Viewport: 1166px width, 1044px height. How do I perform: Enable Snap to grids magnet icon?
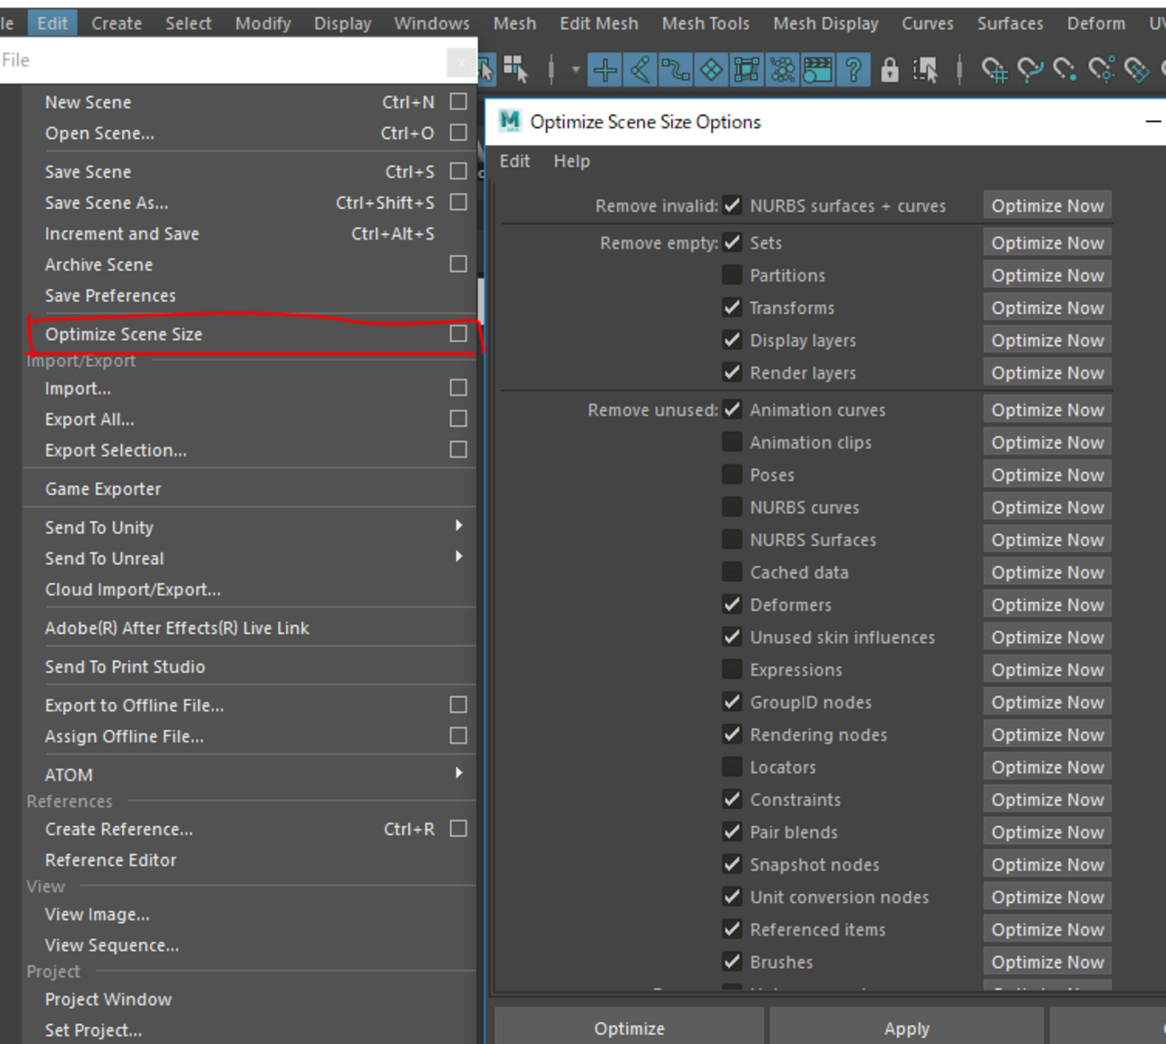pos(994,70)
